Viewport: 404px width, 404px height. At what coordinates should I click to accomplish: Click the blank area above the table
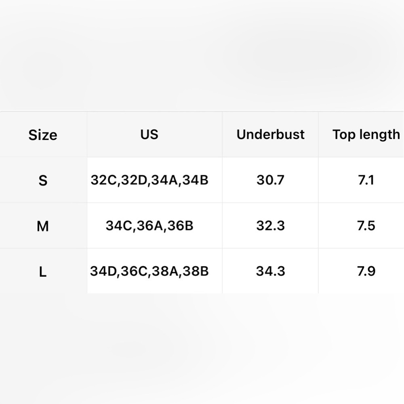click(202, 55)
